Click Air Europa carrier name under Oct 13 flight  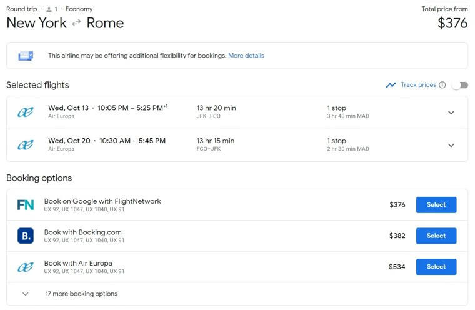[61, 116]
